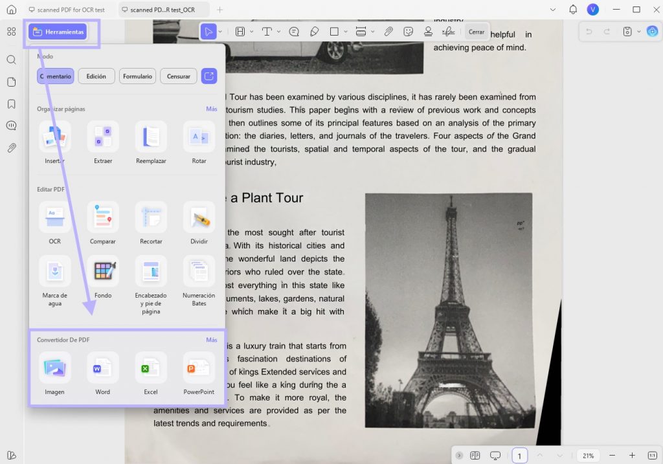Open the Herramientas menu
The width and height of the screenshot is (663, 464).
58,32
